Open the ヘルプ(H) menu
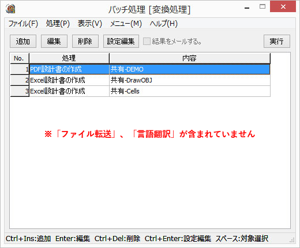The height and width of the screenshot is (248, 300). [164, 24]
